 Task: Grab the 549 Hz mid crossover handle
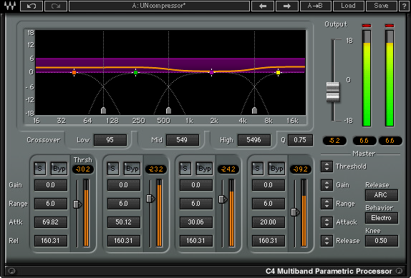click(168, 110)
